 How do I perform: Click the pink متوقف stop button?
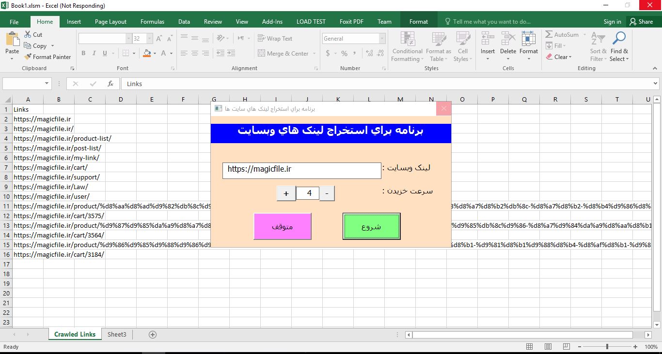click(283, 226)
